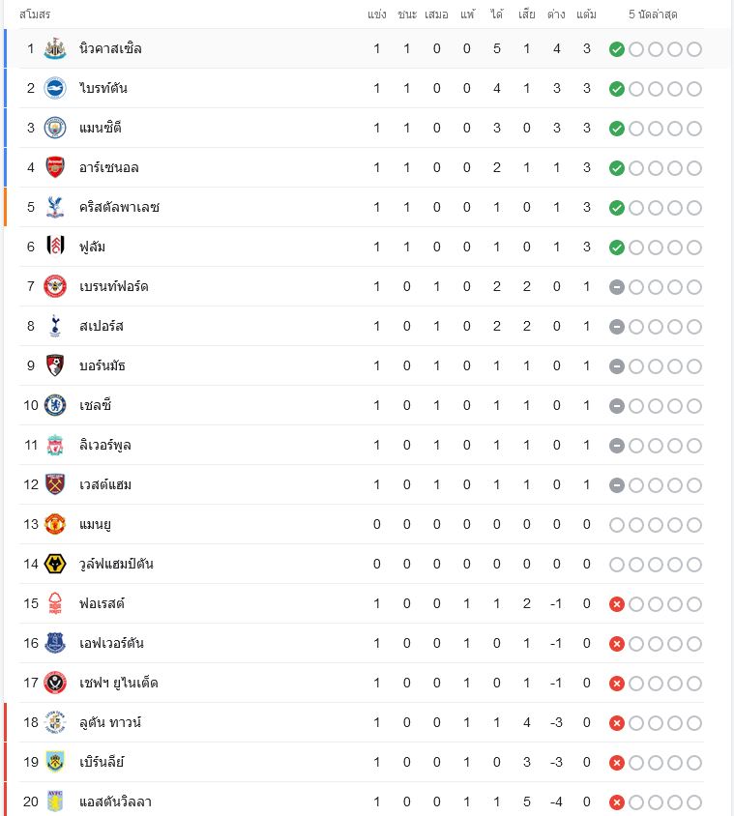Click the Crystal Palace crest

[x=55, y=207]
